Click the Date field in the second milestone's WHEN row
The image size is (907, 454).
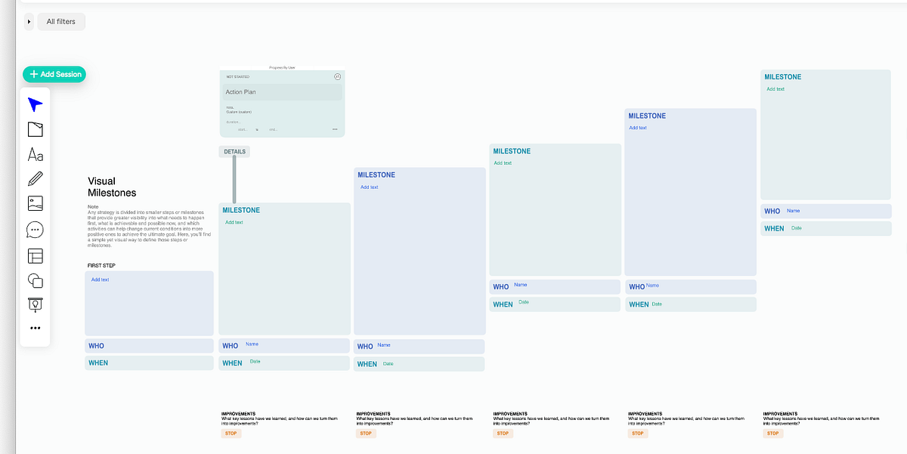pos(388,363)
